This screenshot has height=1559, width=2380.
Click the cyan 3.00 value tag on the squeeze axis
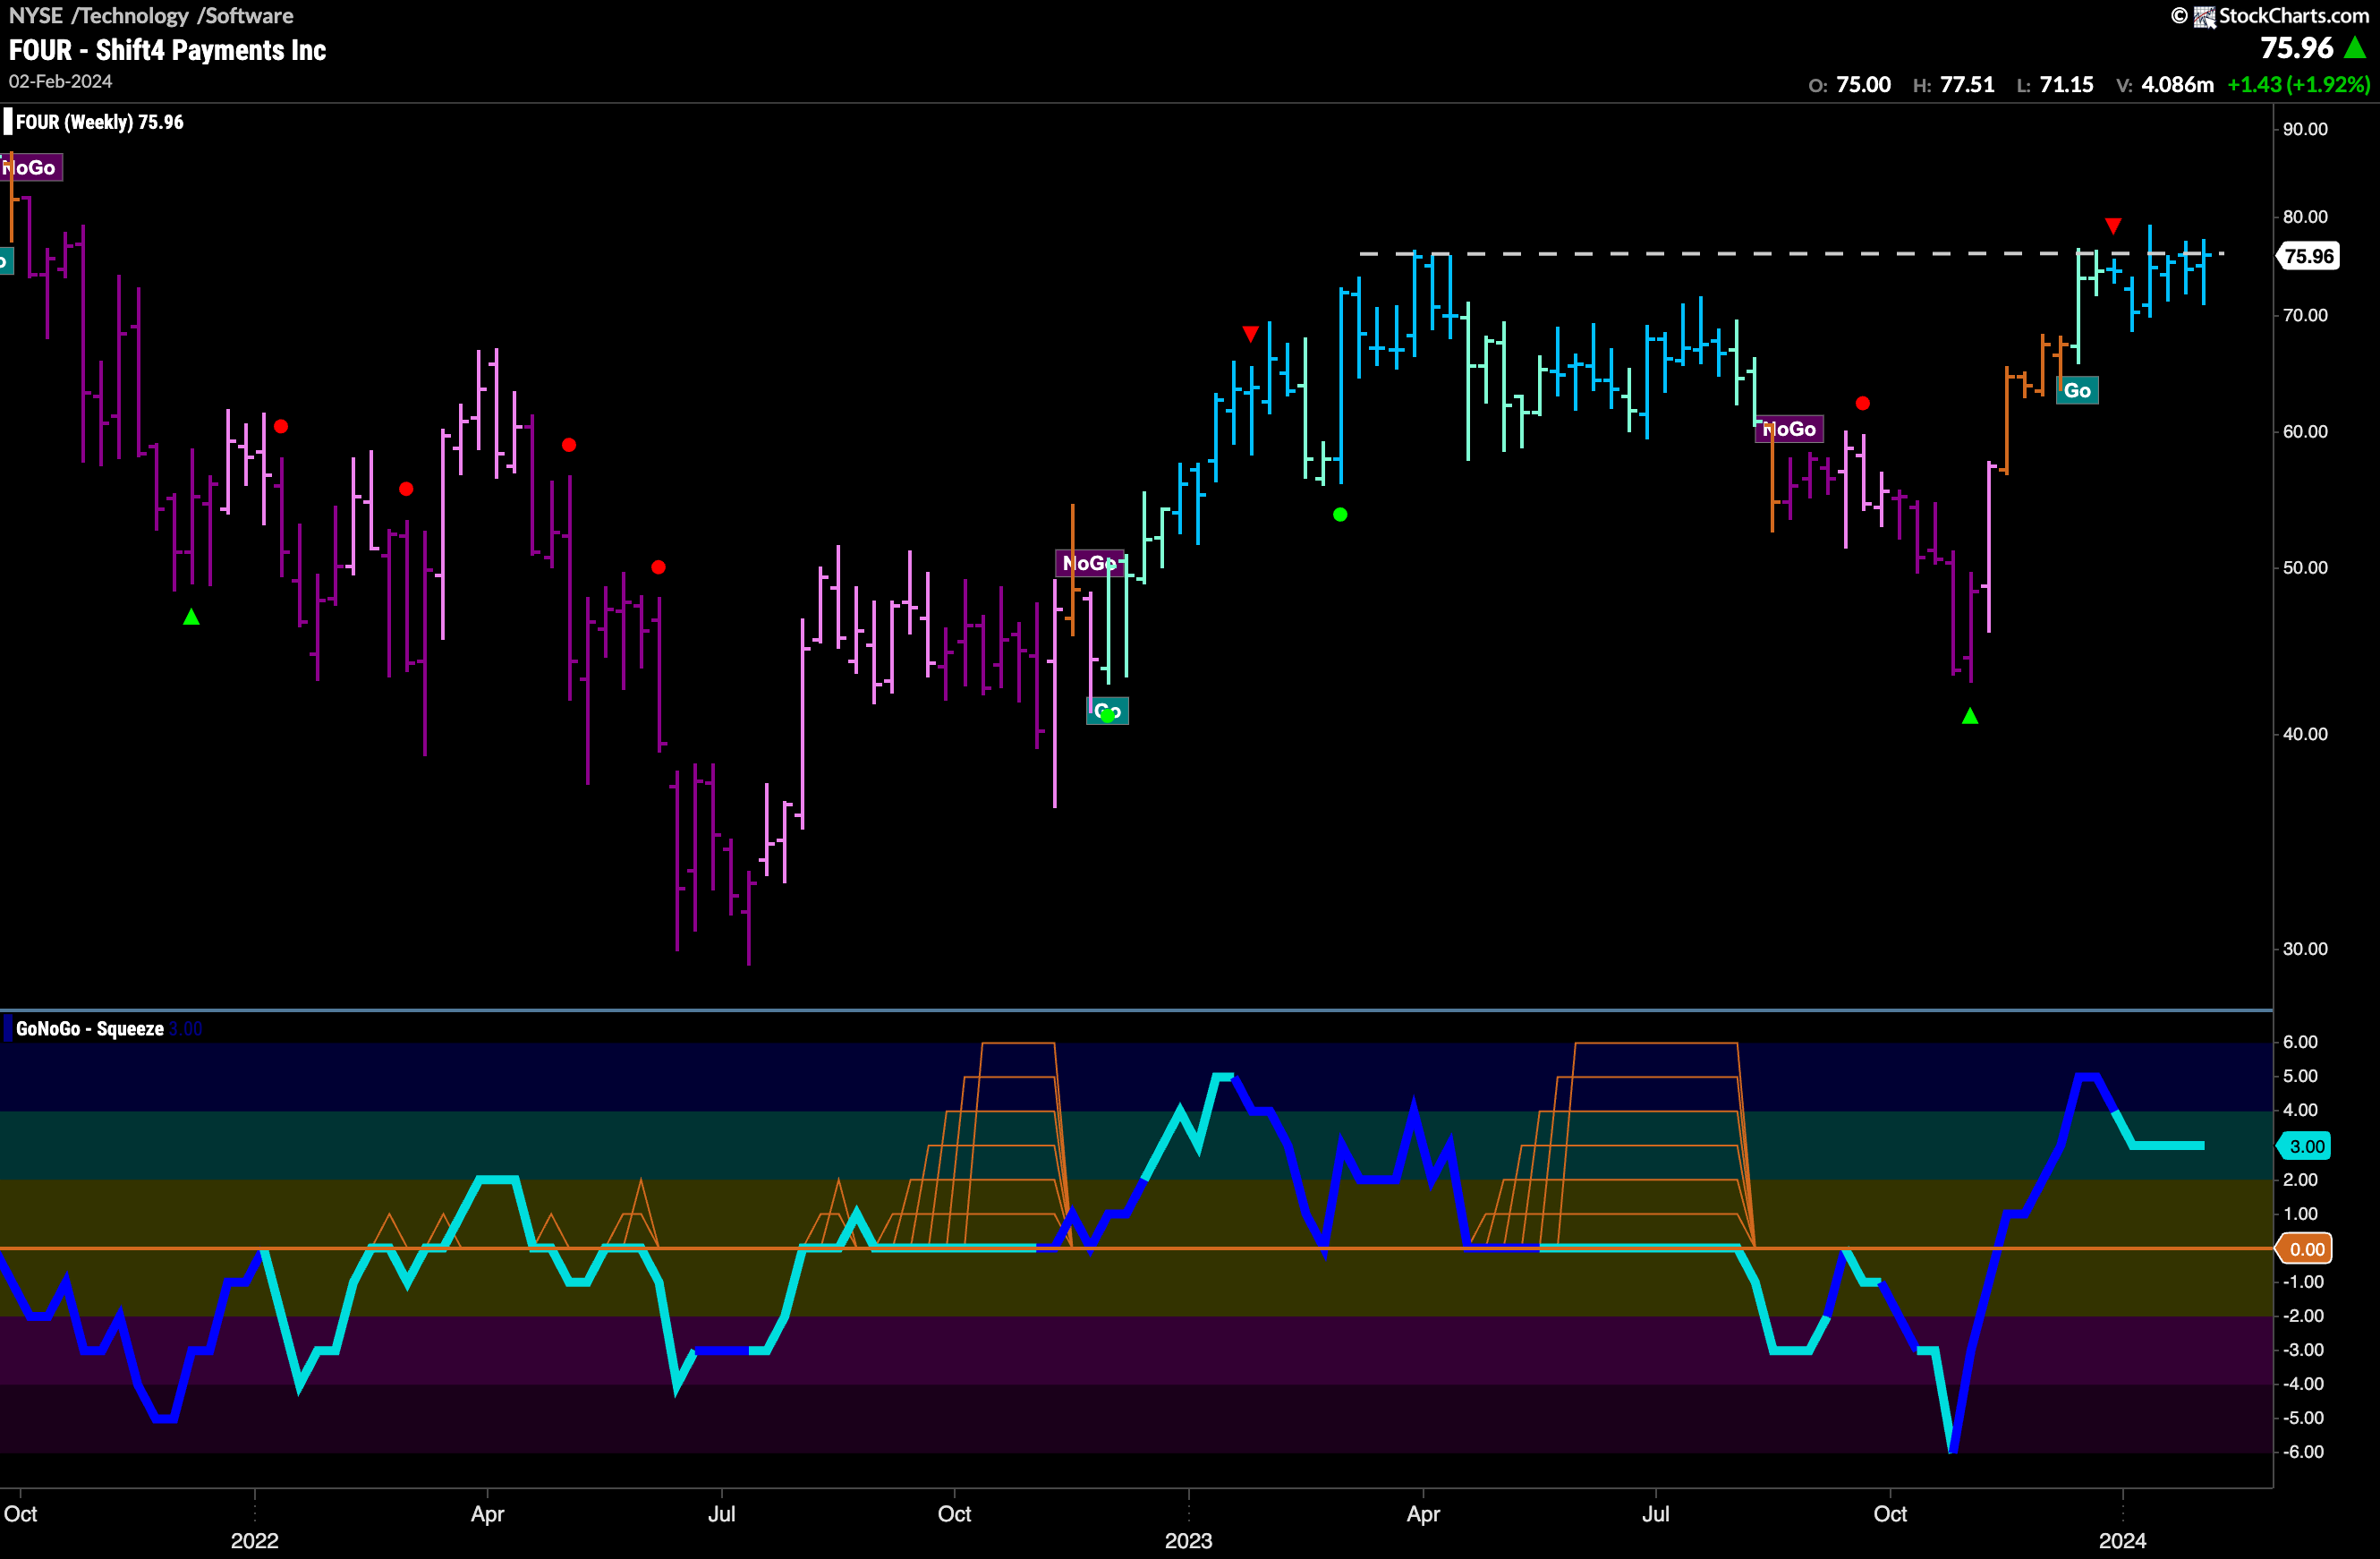click(x=2304, y=1146)
